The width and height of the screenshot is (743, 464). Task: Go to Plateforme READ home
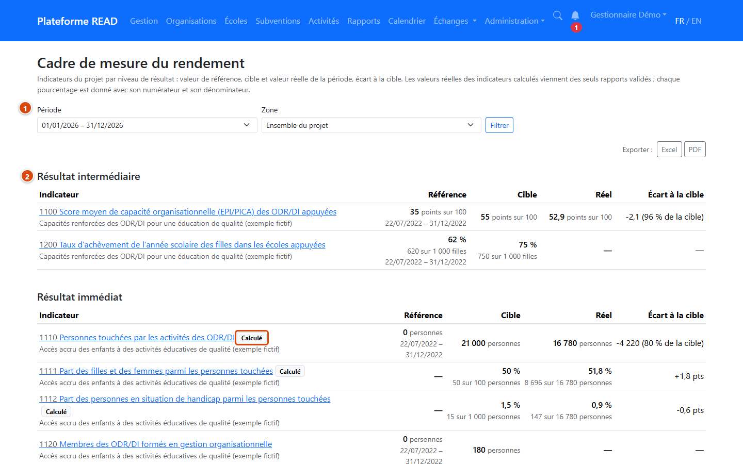click(77, 21)
